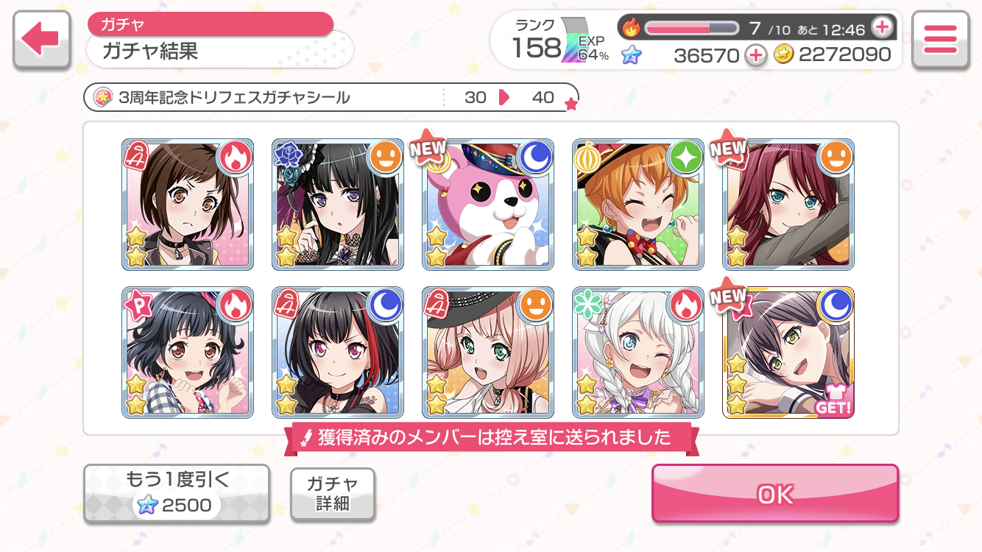Tap the 獲得済みのメンバー notice banner
The width and height of the screenshot is (982, 552).
tap(492, 438)
